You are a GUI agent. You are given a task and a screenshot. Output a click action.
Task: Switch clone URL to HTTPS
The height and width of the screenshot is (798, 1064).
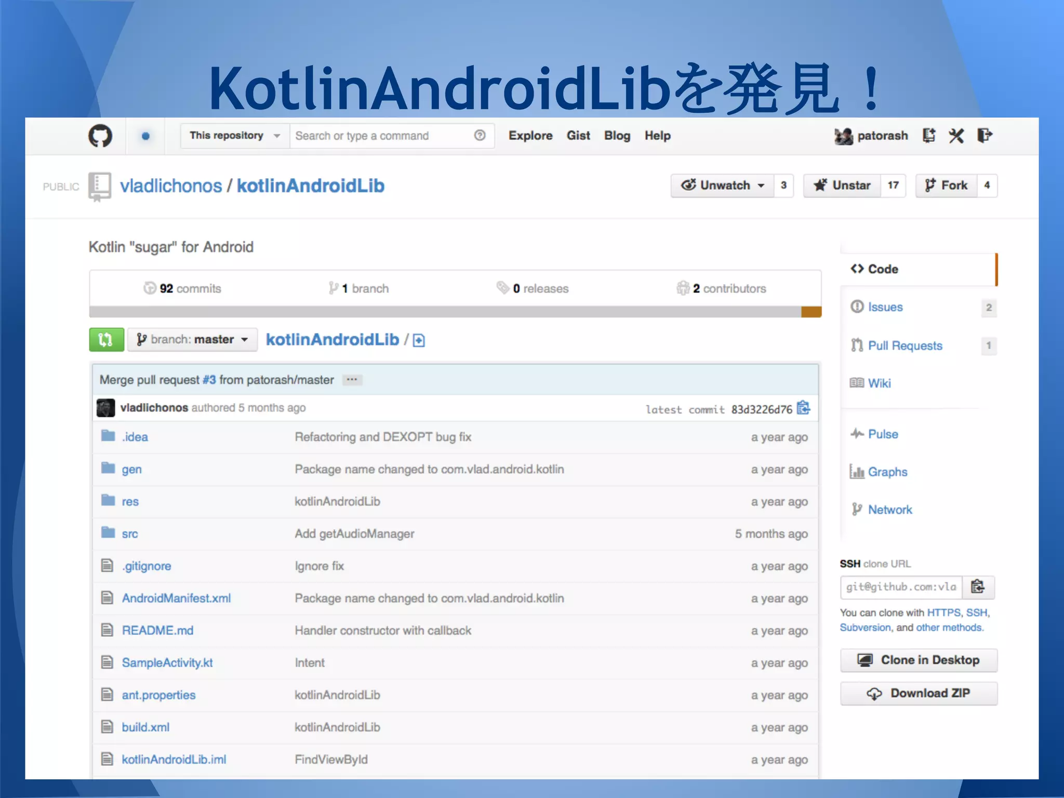[943, 613]
